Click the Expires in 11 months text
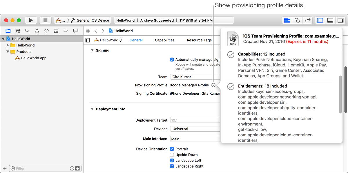Screen dimensions: 348x173 click(x=307, y=42)
